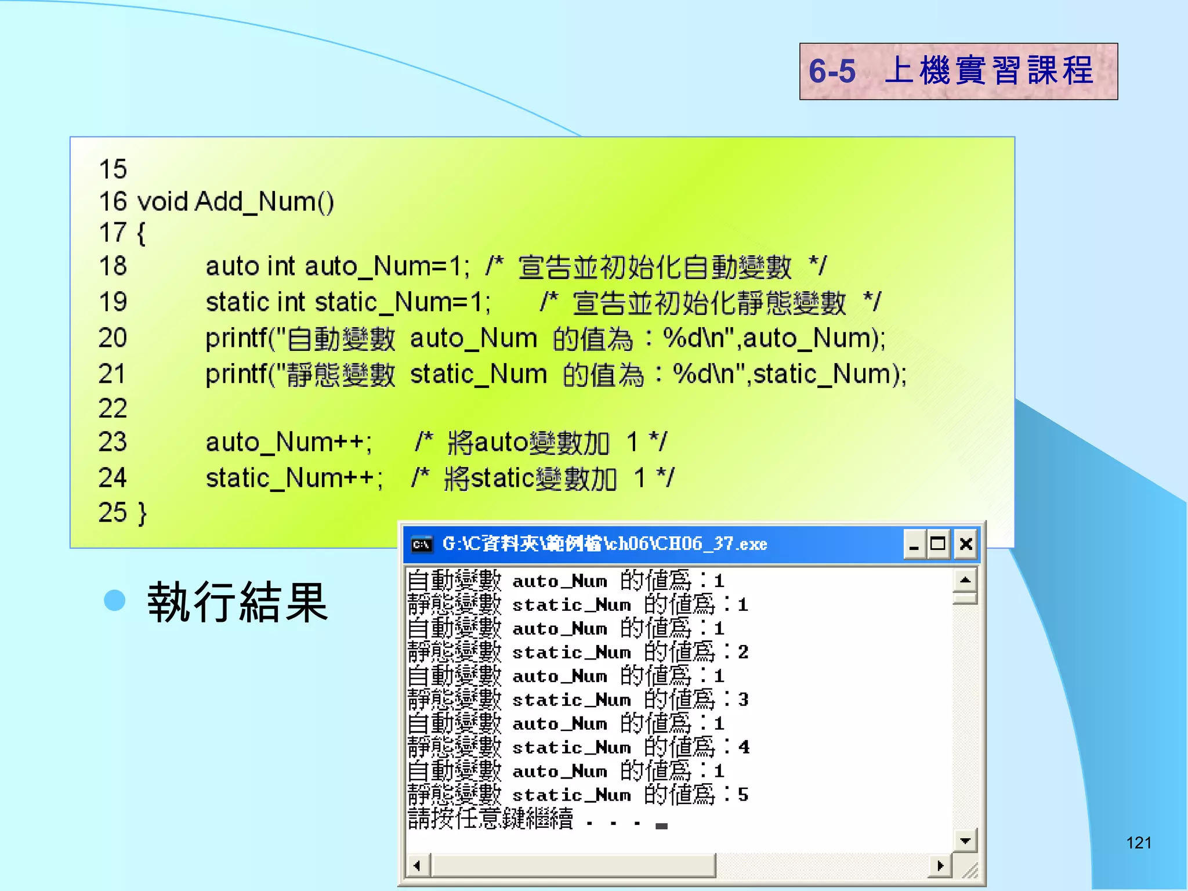Click the console window resize grip

click(969, 870)
